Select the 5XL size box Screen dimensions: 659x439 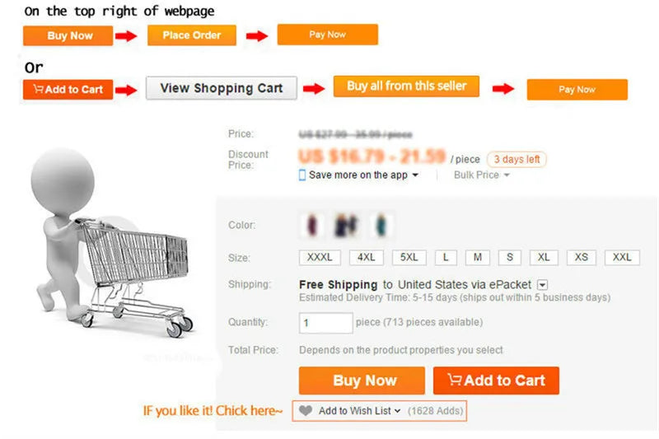tap(409, 258)
